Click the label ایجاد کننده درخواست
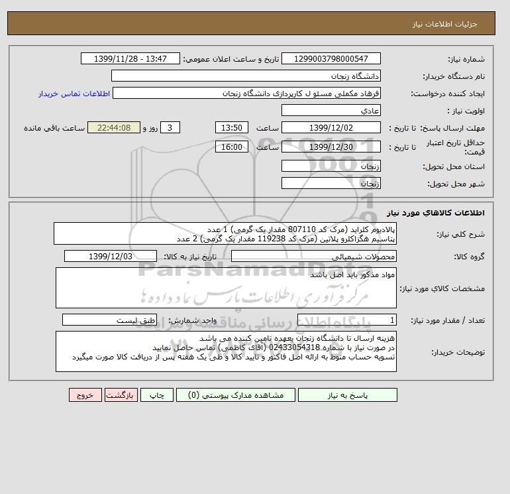The width and height of the screenshot is (510, 494). point(448,93)
